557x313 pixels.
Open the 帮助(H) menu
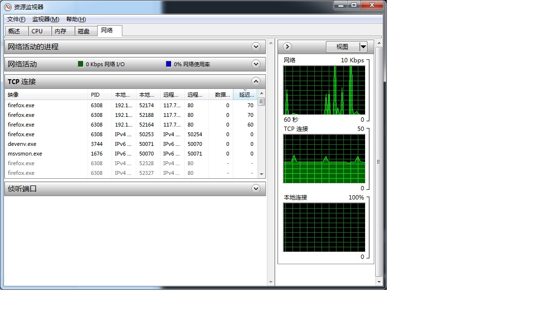[76, 19]
